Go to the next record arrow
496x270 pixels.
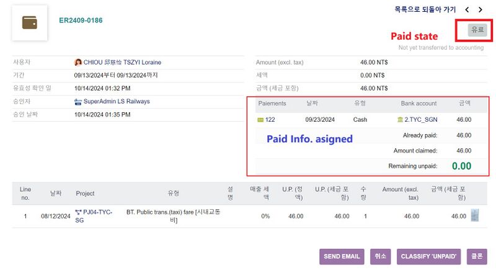pos(480,10)
